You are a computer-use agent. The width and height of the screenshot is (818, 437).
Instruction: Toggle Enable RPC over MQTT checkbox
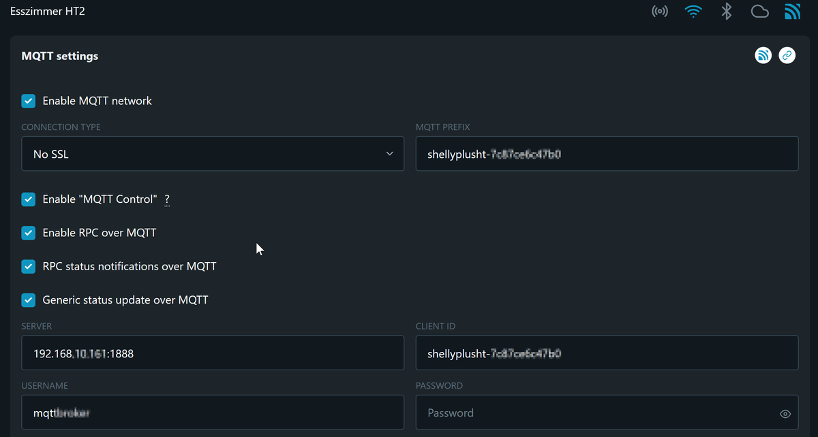[x=29, y=233]
